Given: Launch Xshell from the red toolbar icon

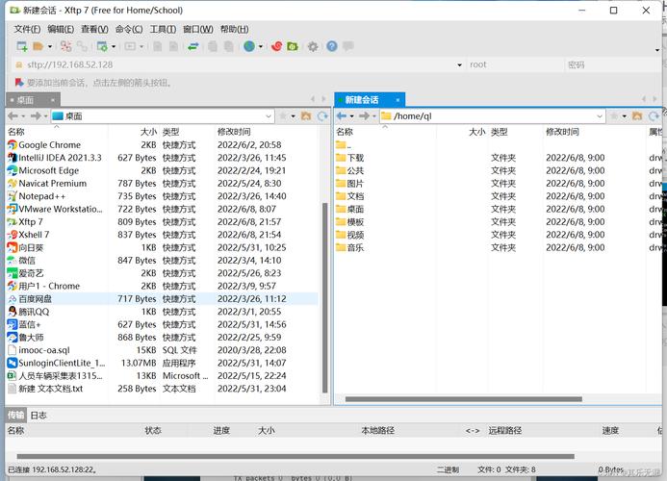Looking at the screenshot, I should pos(276,46).
